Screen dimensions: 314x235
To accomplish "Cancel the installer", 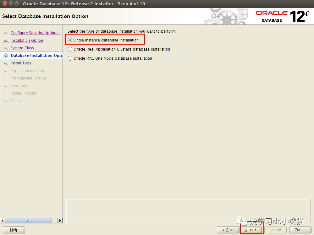I will [300, 230].
